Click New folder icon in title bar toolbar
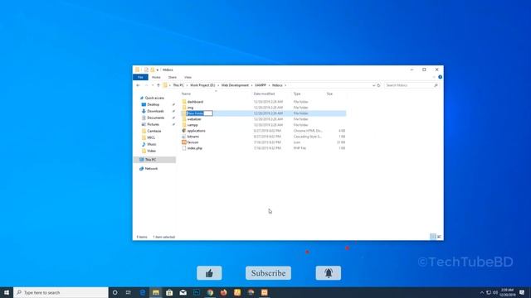 point(153,70)
